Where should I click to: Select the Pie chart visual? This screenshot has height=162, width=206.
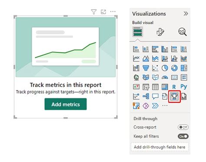(165, 68)
